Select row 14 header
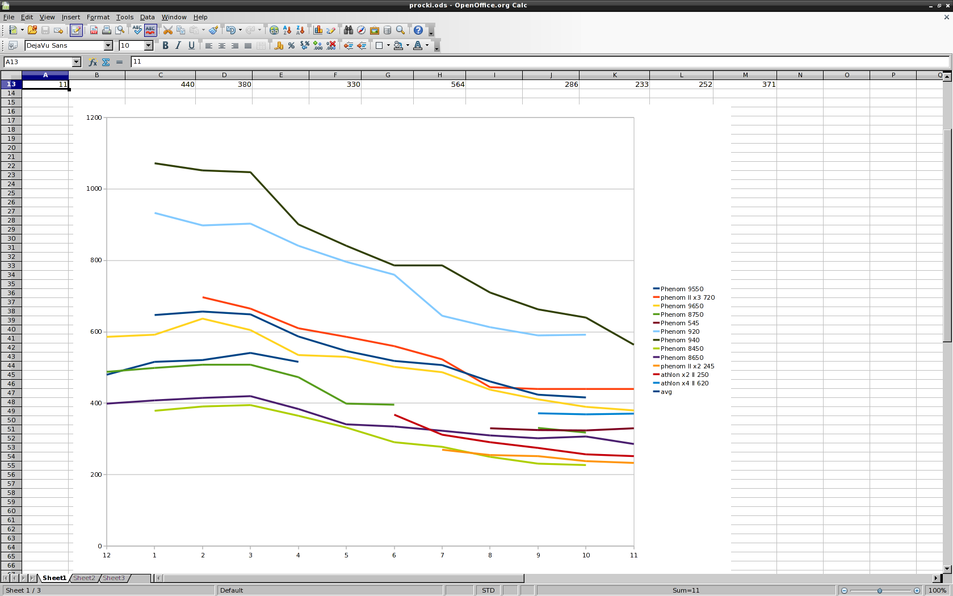Image resolution: width=953 pixels, height=596 pixels. [11, 93]
